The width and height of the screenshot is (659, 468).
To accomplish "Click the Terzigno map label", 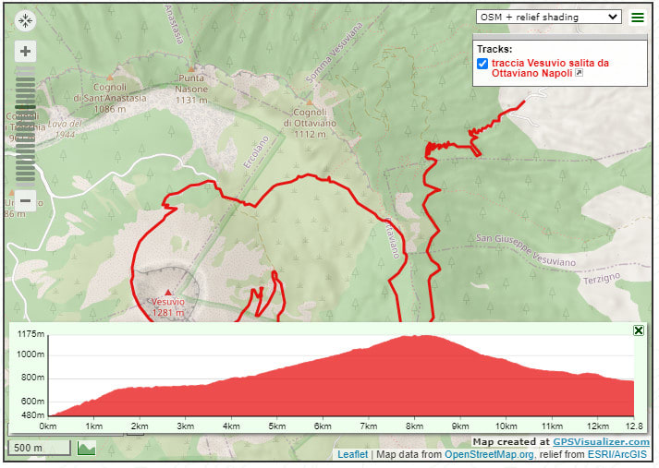I will pyautogui.click(x=602, y=279).
